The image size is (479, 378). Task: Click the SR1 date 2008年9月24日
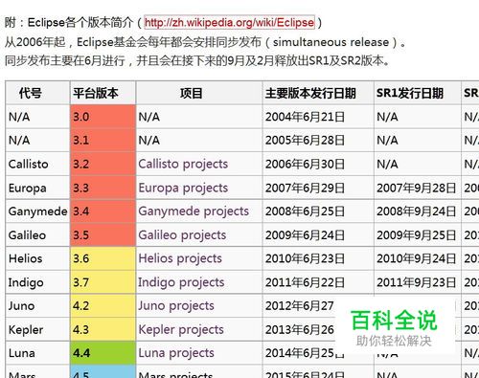click(x=416, y=211)
